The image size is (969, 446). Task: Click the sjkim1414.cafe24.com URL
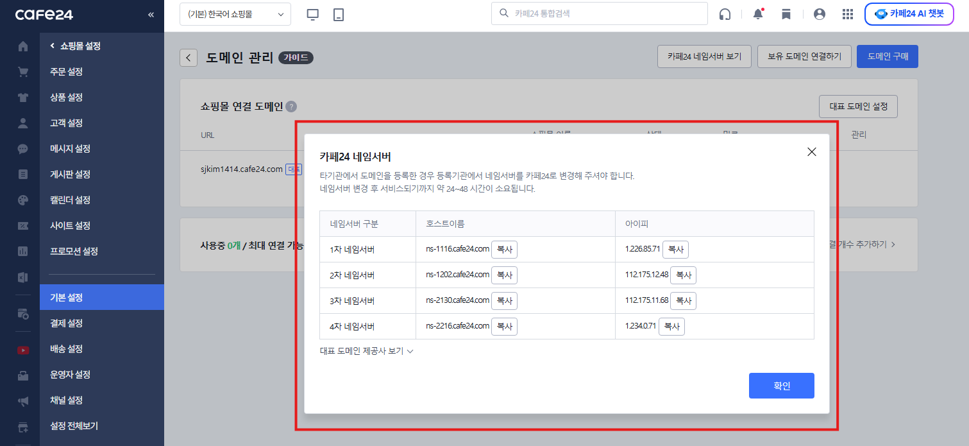tap(242, 169)
